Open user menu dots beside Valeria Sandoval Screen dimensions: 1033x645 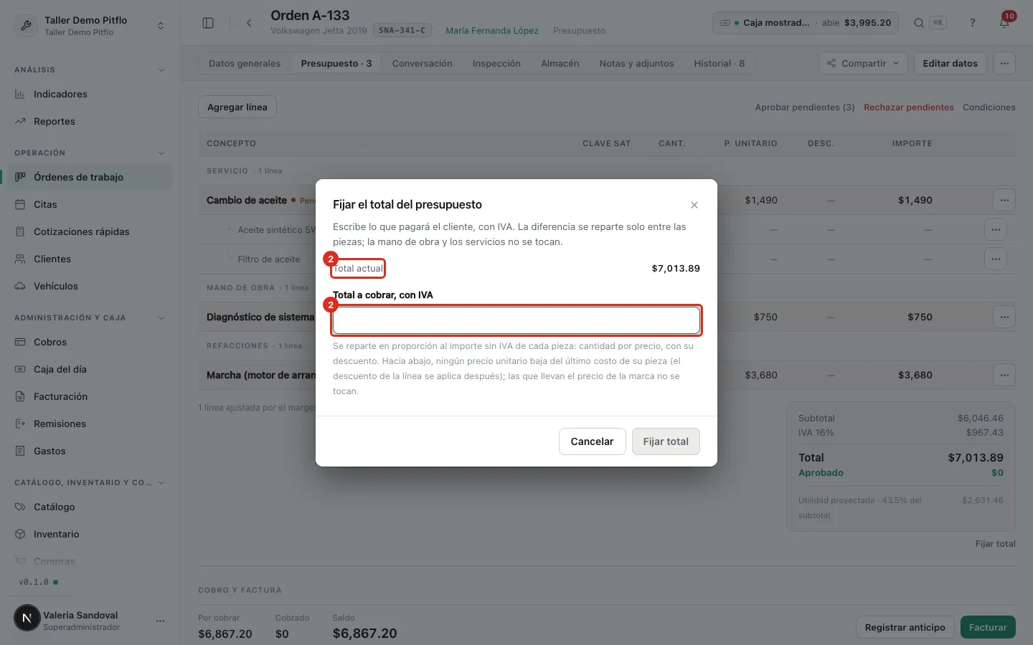[x=160, y=621]
